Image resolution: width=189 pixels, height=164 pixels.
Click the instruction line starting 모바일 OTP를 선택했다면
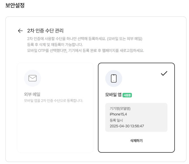(x=85, y=51)
